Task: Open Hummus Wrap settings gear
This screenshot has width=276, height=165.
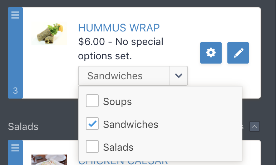Action: click(211, 53)
